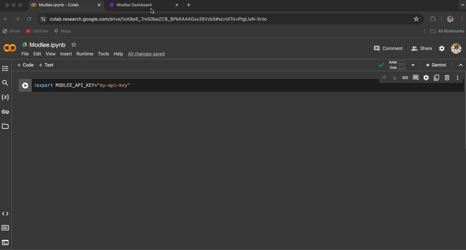Open cell editor settings gear
Screen dimensions: 466x250
click(426, 78)
